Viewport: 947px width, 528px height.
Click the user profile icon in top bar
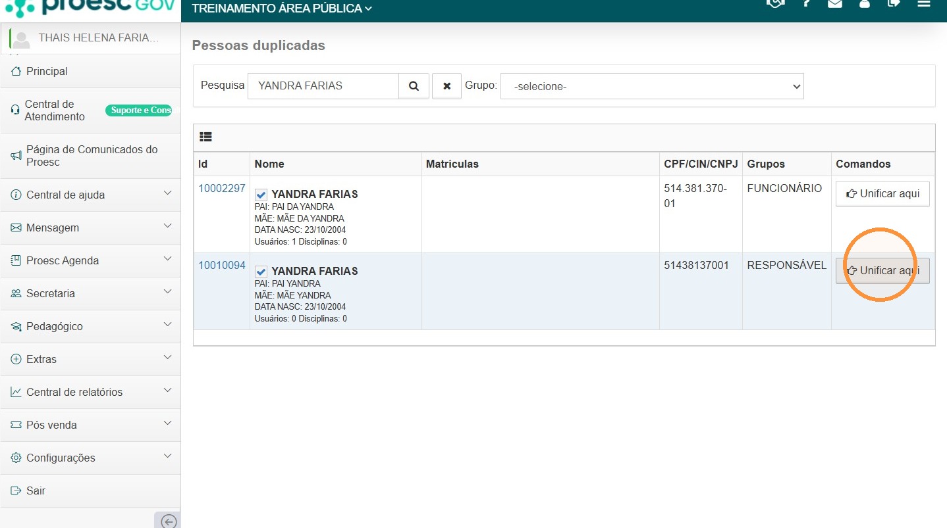click(x=865, y=3)
